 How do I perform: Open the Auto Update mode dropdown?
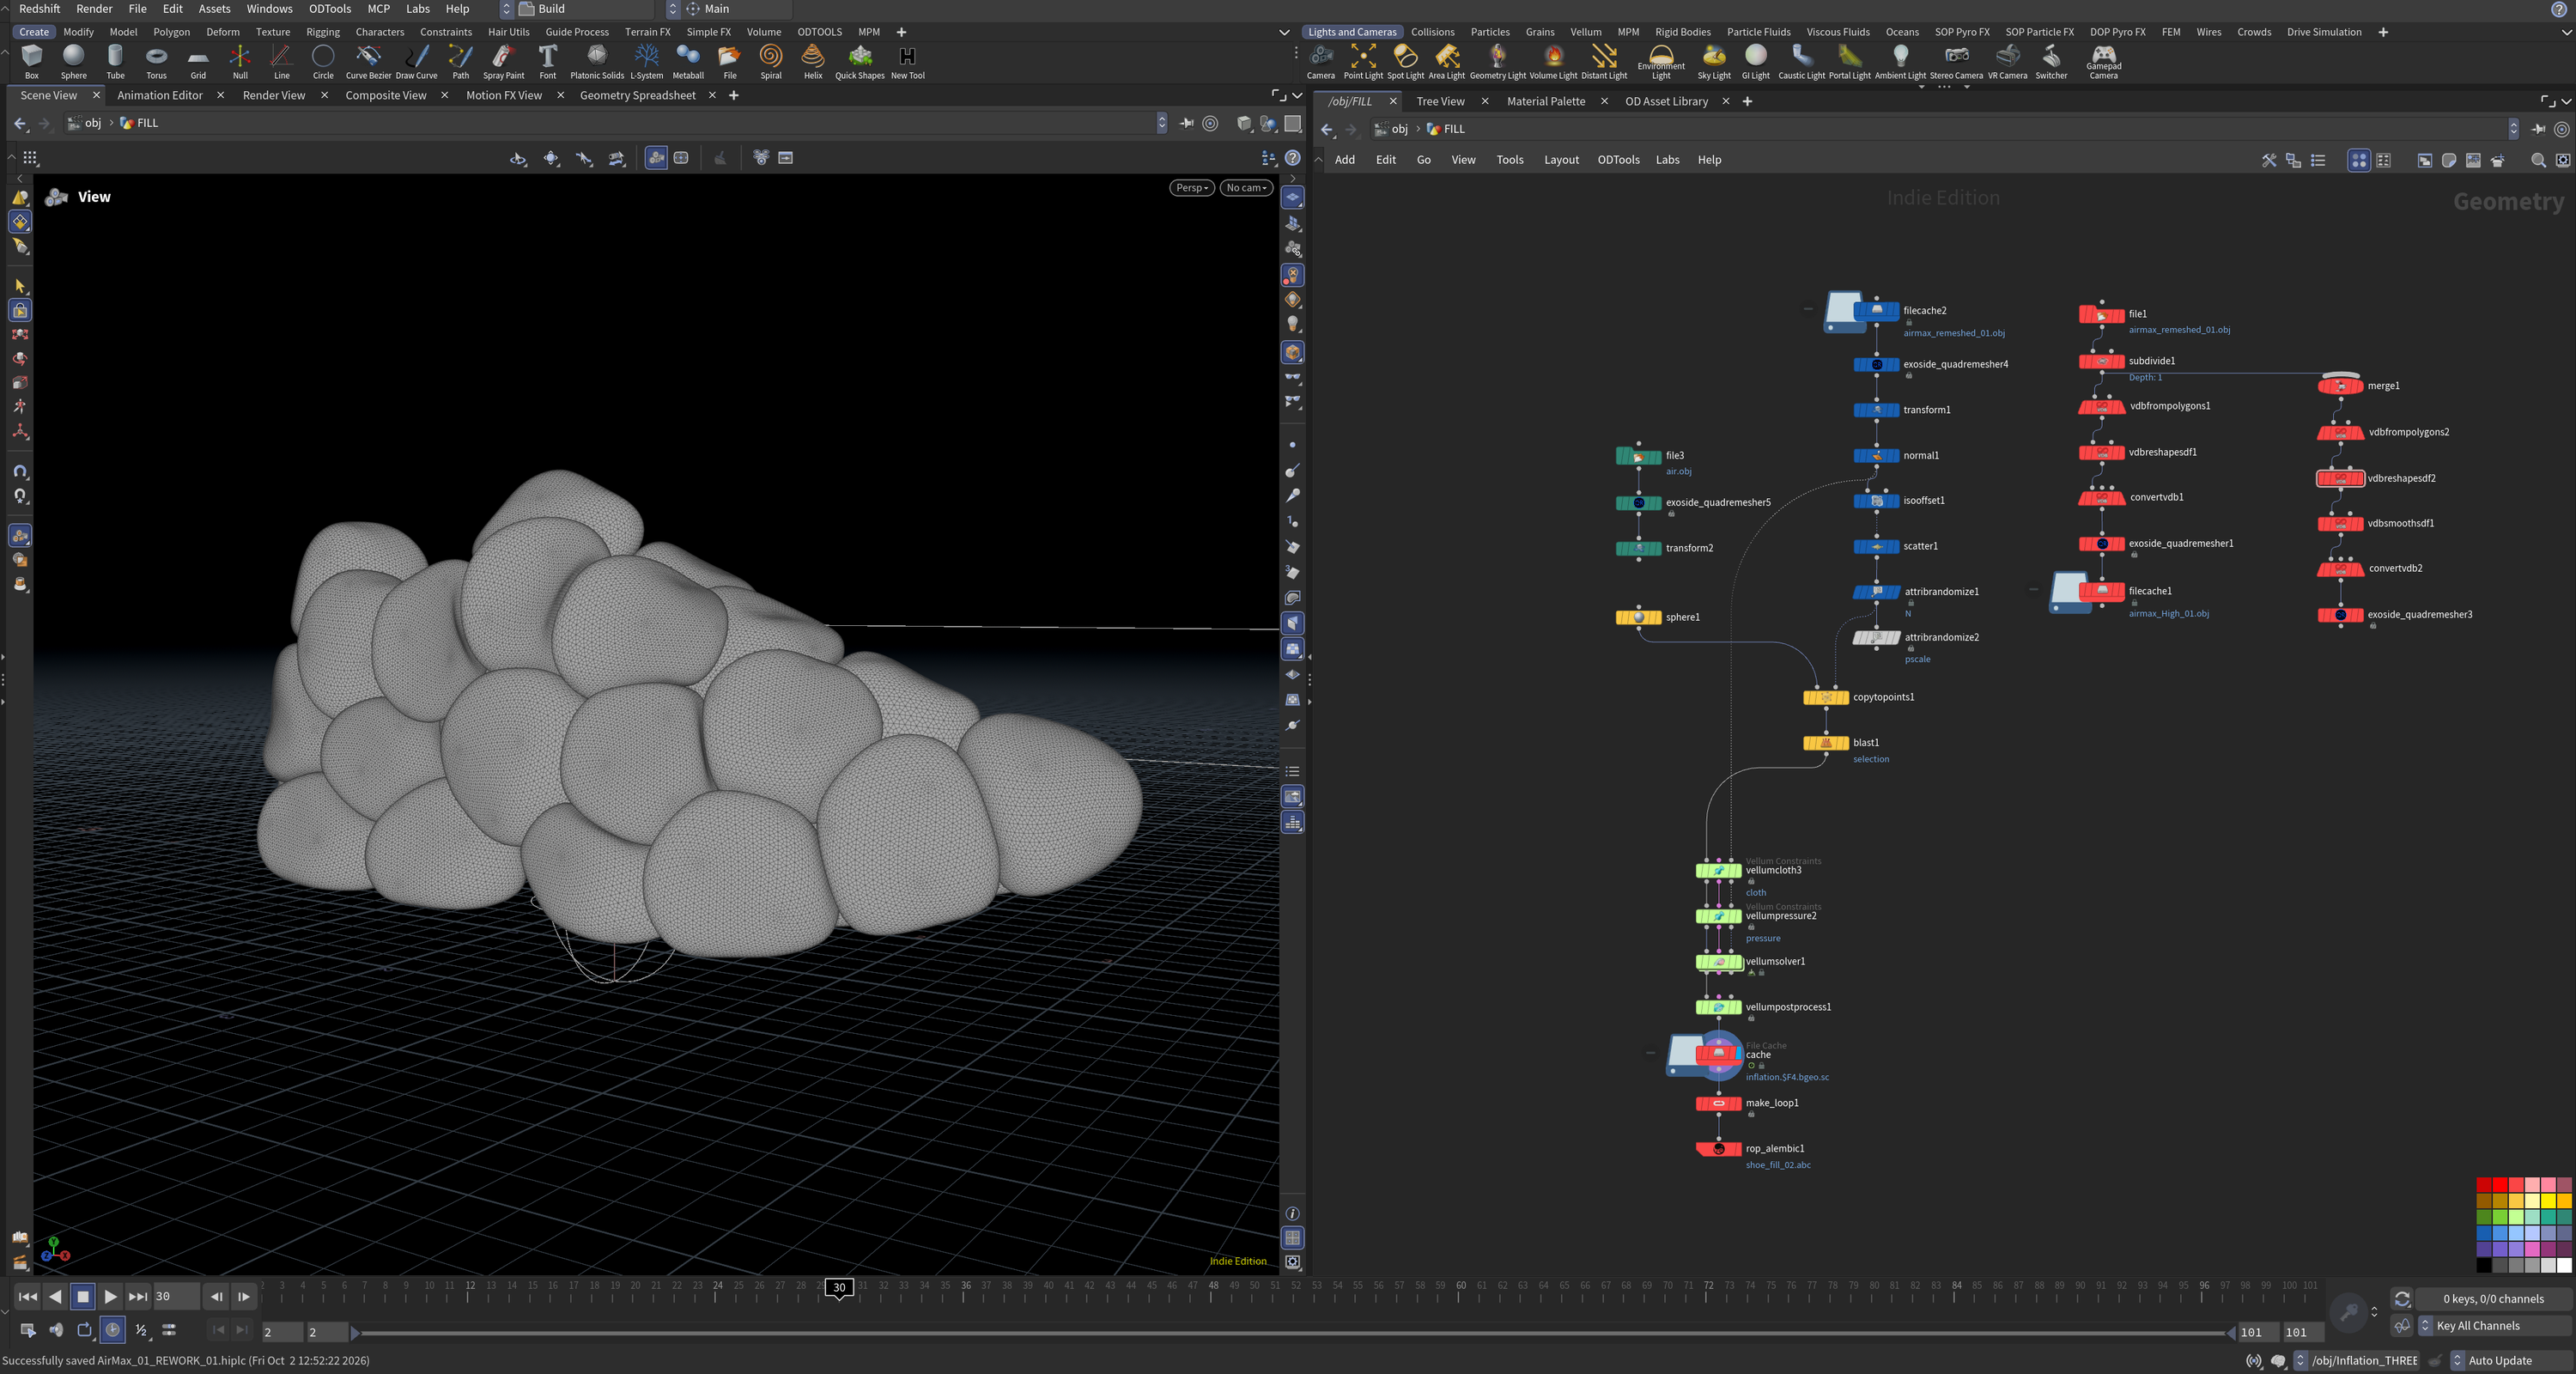coord(2510,1360)
